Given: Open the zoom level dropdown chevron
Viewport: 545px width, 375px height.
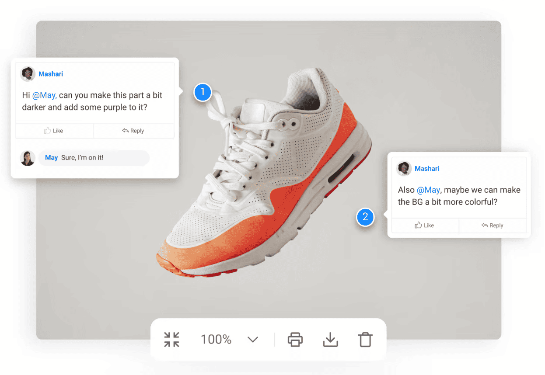Looking at the screenshot, I should (253, 340).
